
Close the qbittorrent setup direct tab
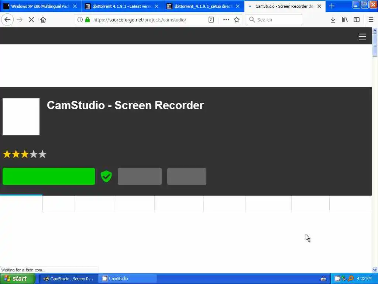[x=238, y=6]
